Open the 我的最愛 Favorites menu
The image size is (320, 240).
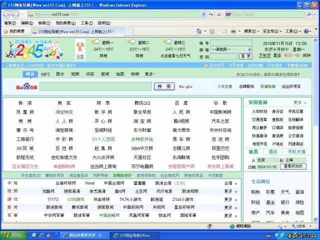click(65, 23)
